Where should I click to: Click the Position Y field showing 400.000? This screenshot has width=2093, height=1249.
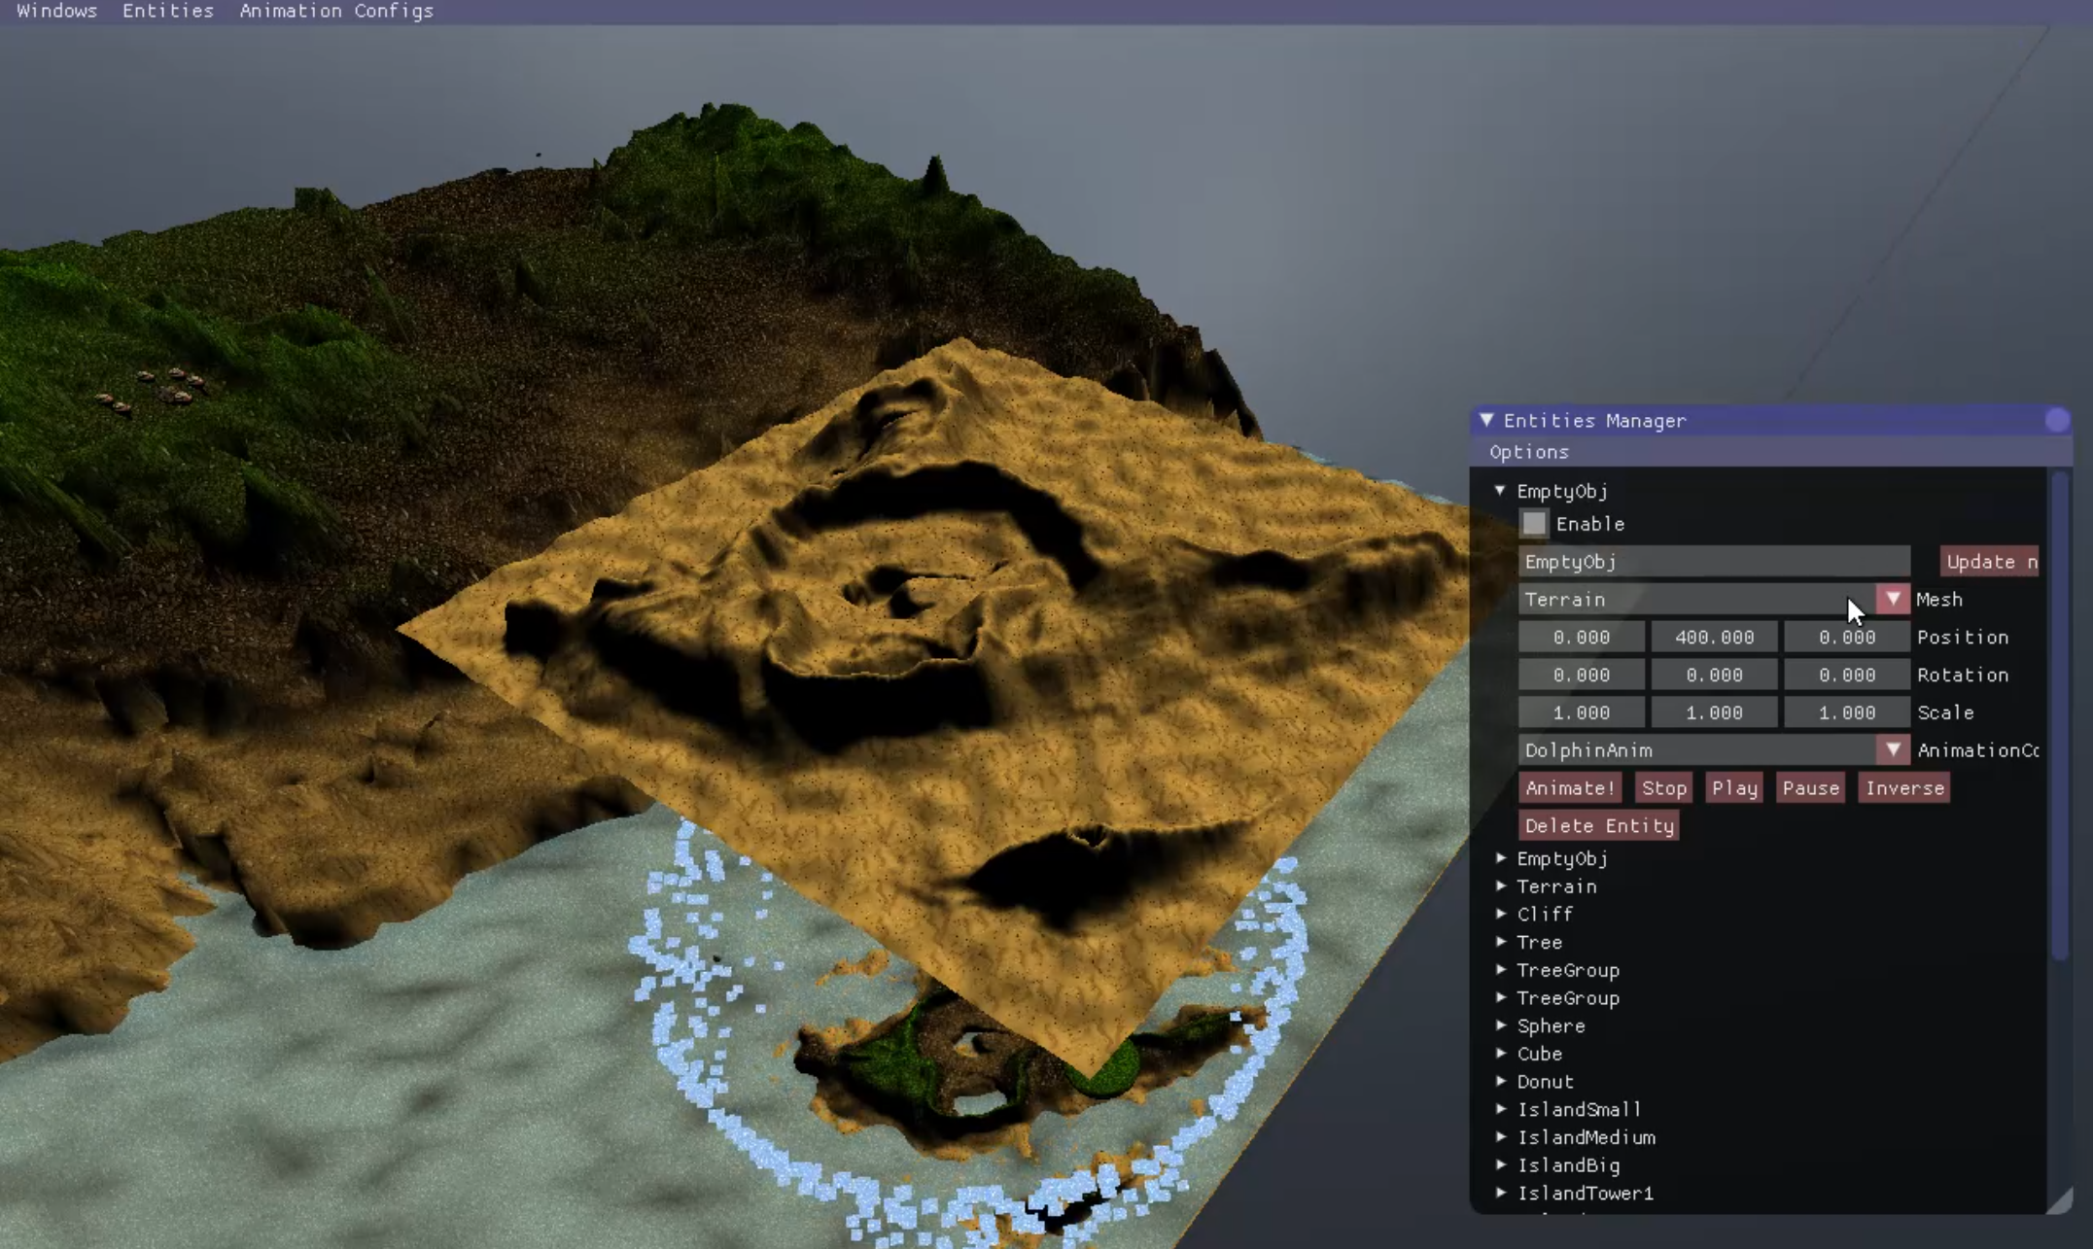point(1714,638)
